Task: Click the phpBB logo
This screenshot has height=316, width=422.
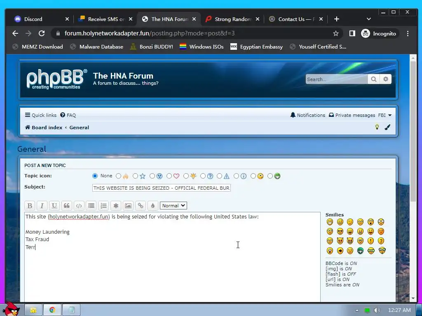Action: click(57, 79)
